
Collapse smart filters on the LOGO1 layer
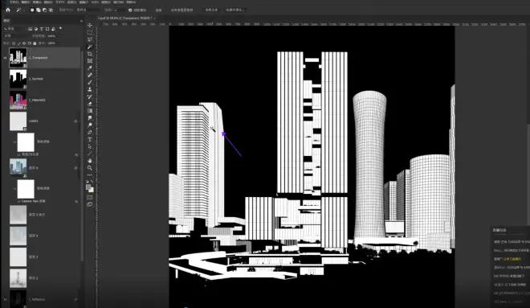[75, 121]
